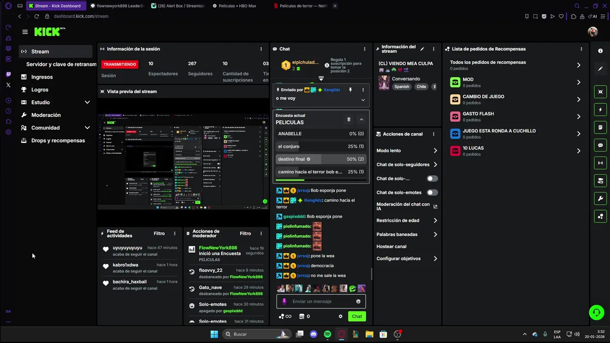610x343 pixels.
Task: Open Spotify from the Windows taskbar
Action: [x=327, y=334]
